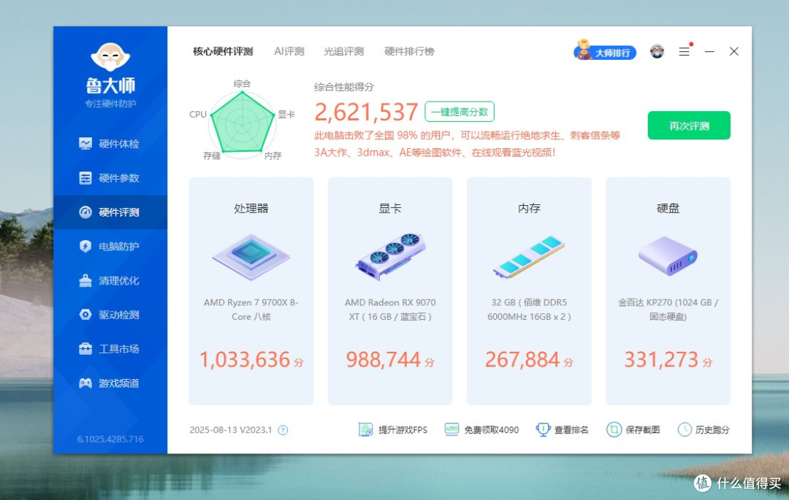
Task: Click the 历史跑分 link text
Action: coord(712,430)
